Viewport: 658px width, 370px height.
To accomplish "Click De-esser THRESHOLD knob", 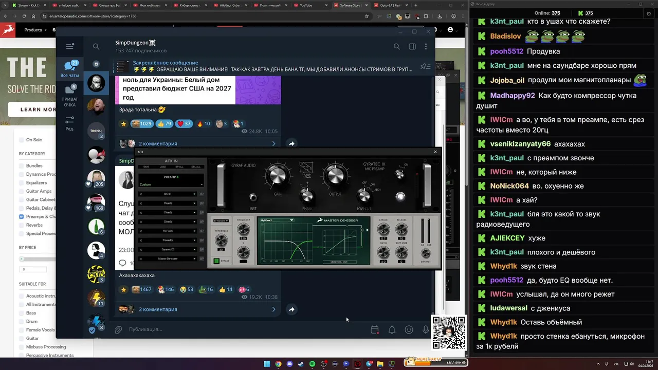I will (221, 240).
